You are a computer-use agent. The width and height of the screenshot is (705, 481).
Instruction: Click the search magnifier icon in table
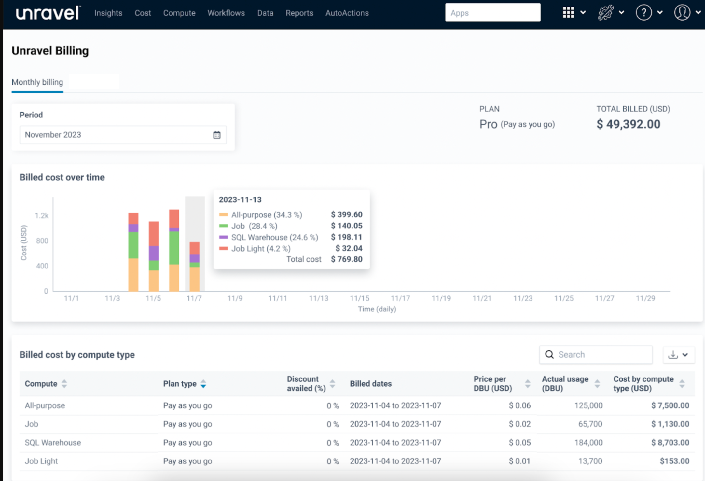point(549,354)
